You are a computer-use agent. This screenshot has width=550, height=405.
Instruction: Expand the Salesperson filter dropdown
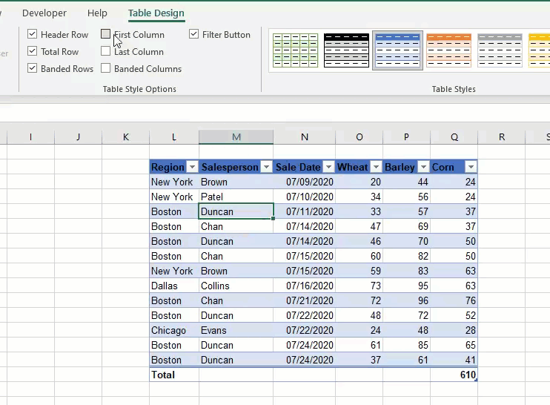(266, 168)
